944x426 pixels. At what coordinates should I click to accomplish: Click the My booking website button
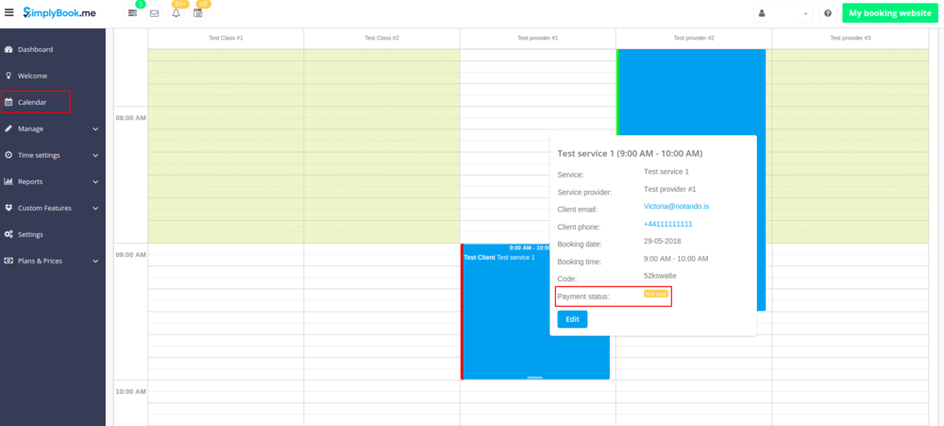coord(889,13)
